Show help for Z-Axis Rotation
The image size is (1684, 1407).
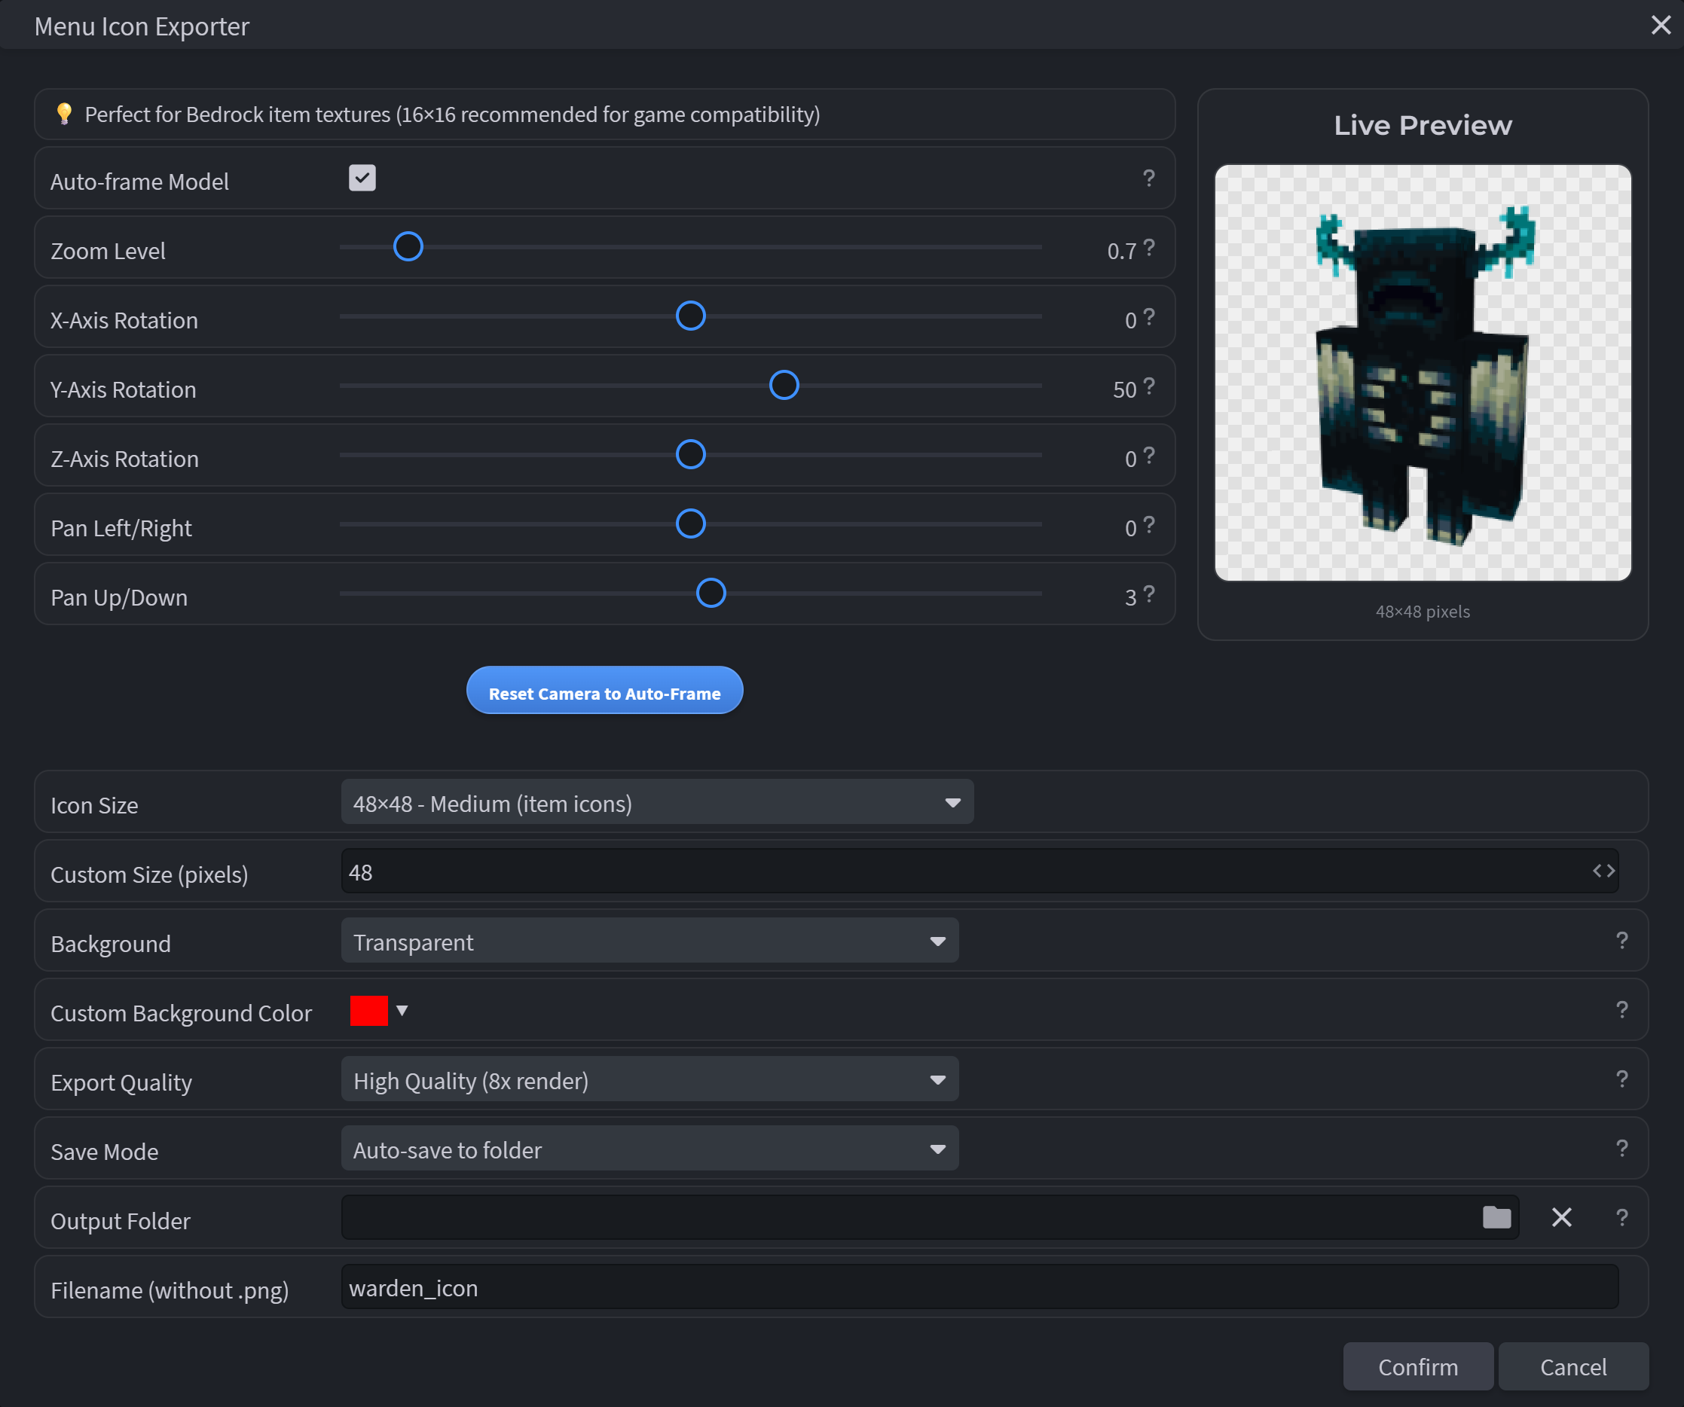(x=1148, y=456)
